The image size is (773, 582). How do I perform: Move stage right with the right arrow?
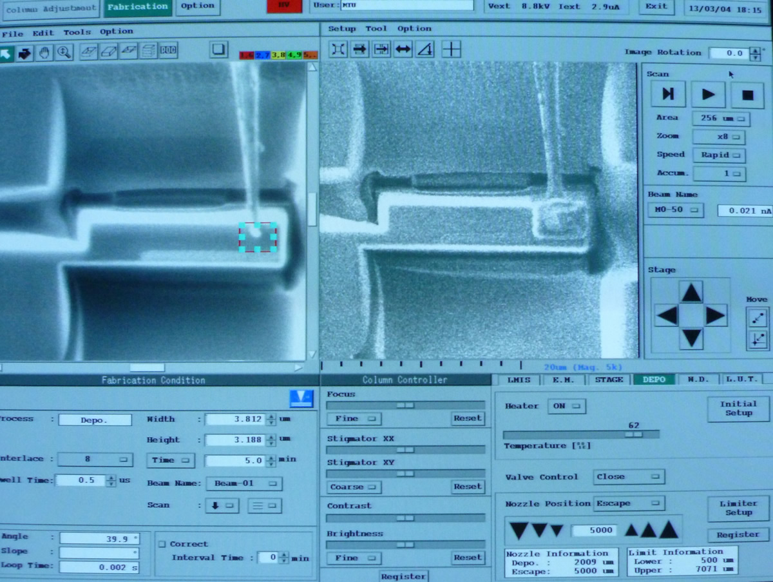(715, 316)
